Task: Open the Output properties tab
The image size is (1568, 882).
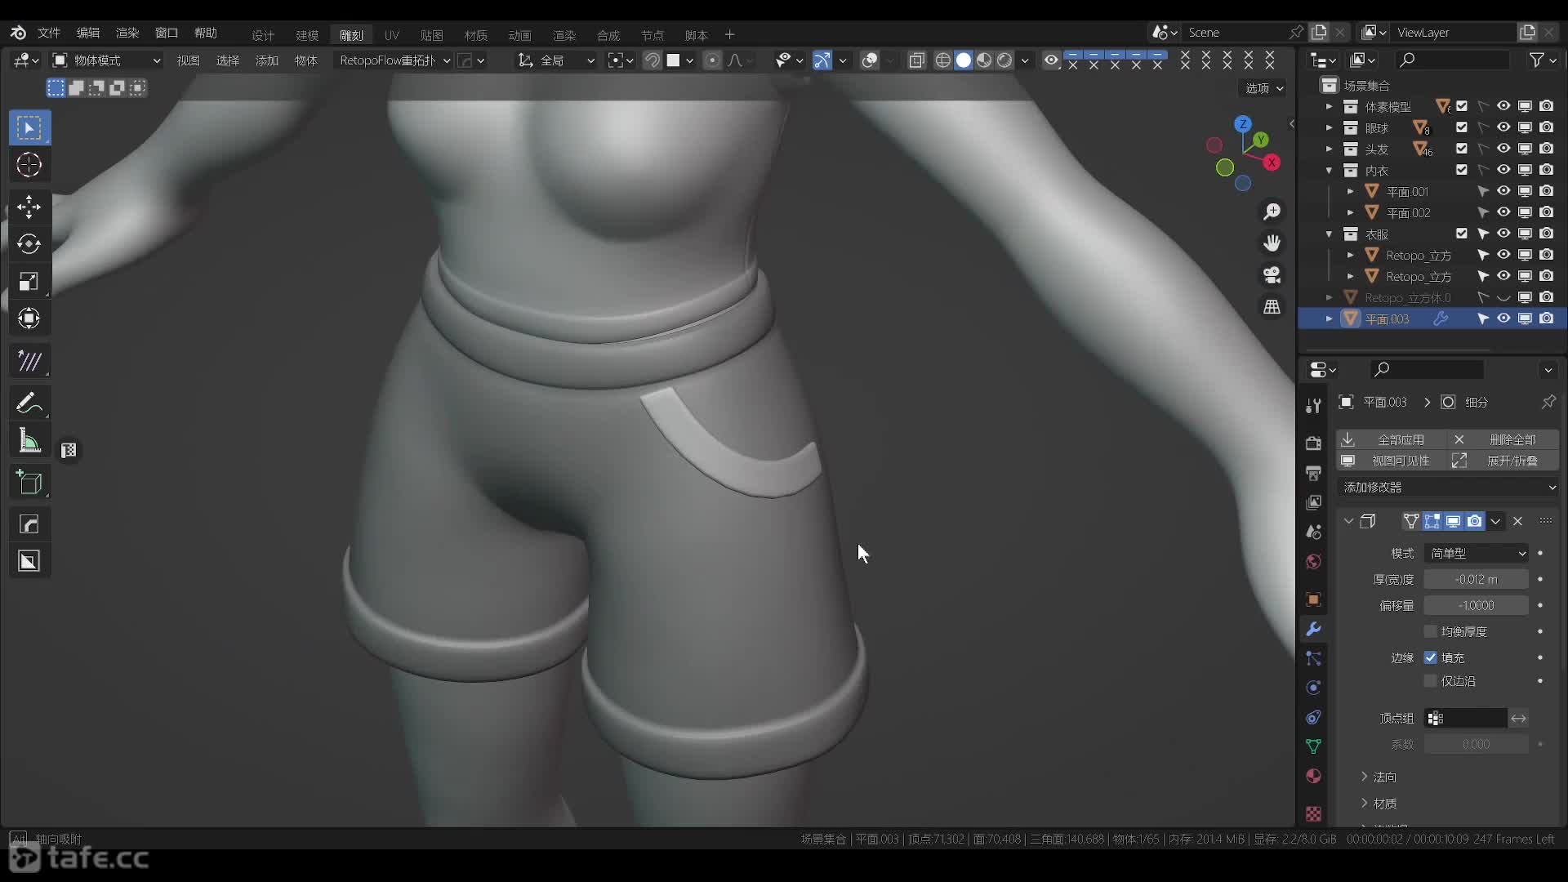Action: point(1313,473)
